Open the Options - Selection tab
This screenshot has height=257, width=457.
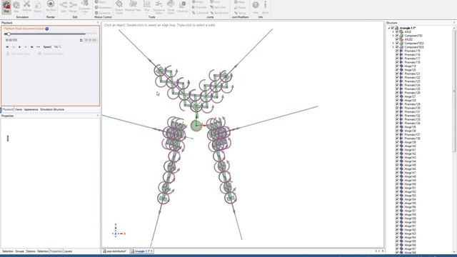(x=36, y=251)
